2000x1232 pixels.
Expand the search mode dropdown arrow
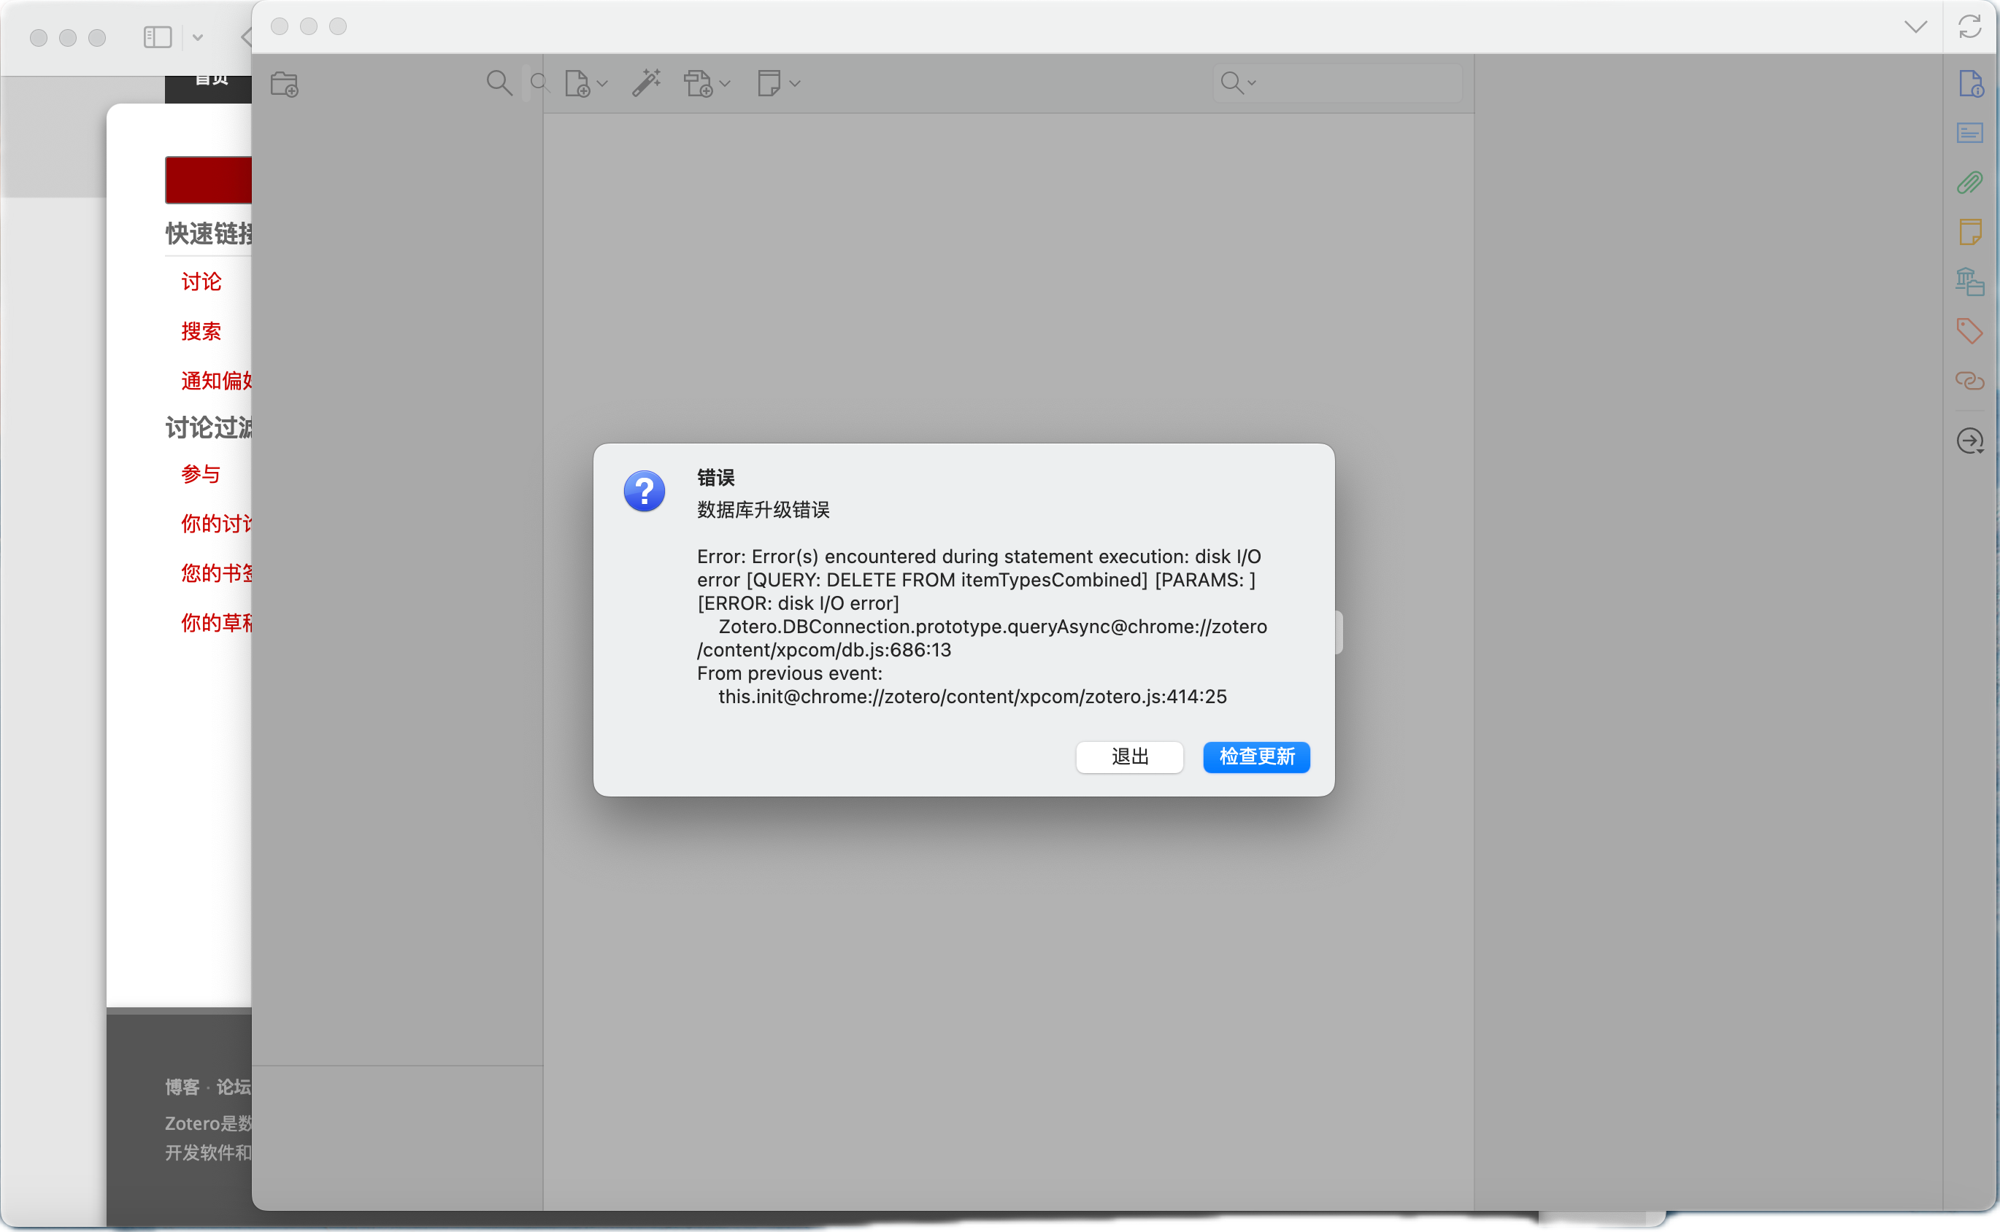coord(1252,83)
